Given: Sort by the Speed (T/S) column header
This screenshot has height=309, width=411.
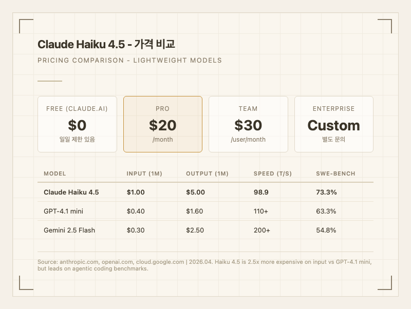Looking at the screenshot, I should pos(273,173).
